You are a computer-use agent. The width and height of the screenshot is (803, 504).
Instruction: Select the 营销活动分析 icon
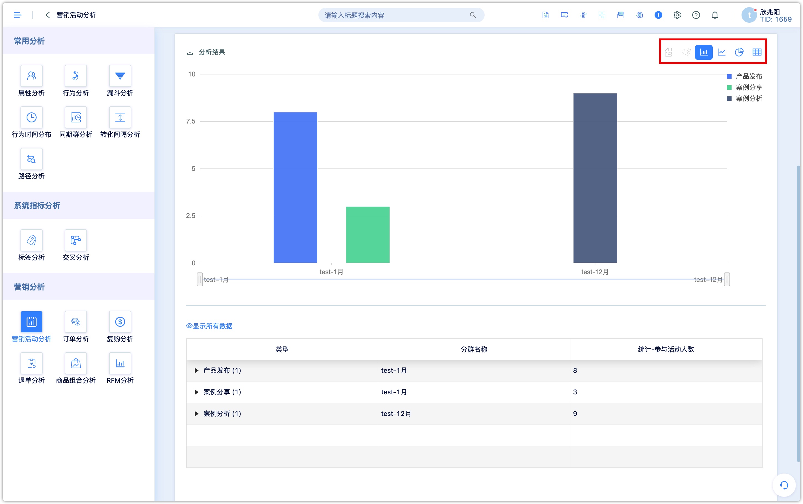tap(31, 322)
